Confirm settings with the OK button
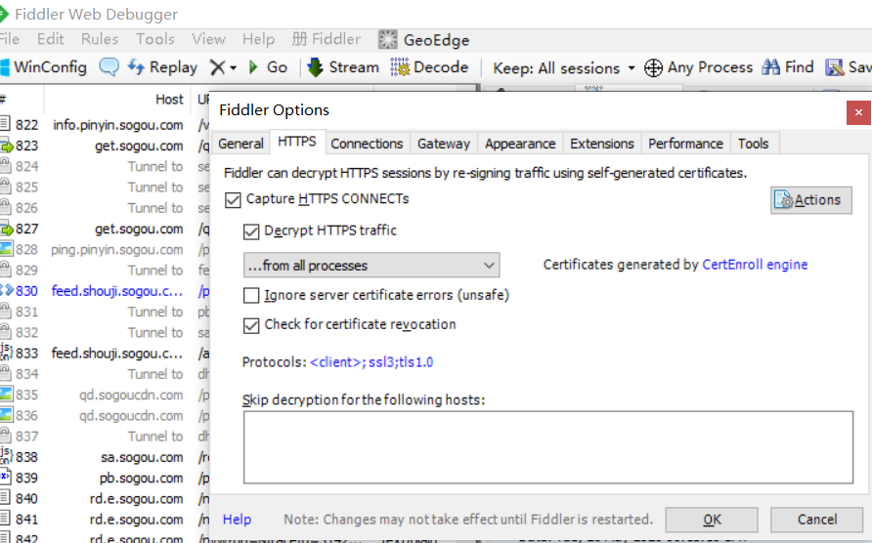The image size is (872, 543). click(x=712, y=520)
